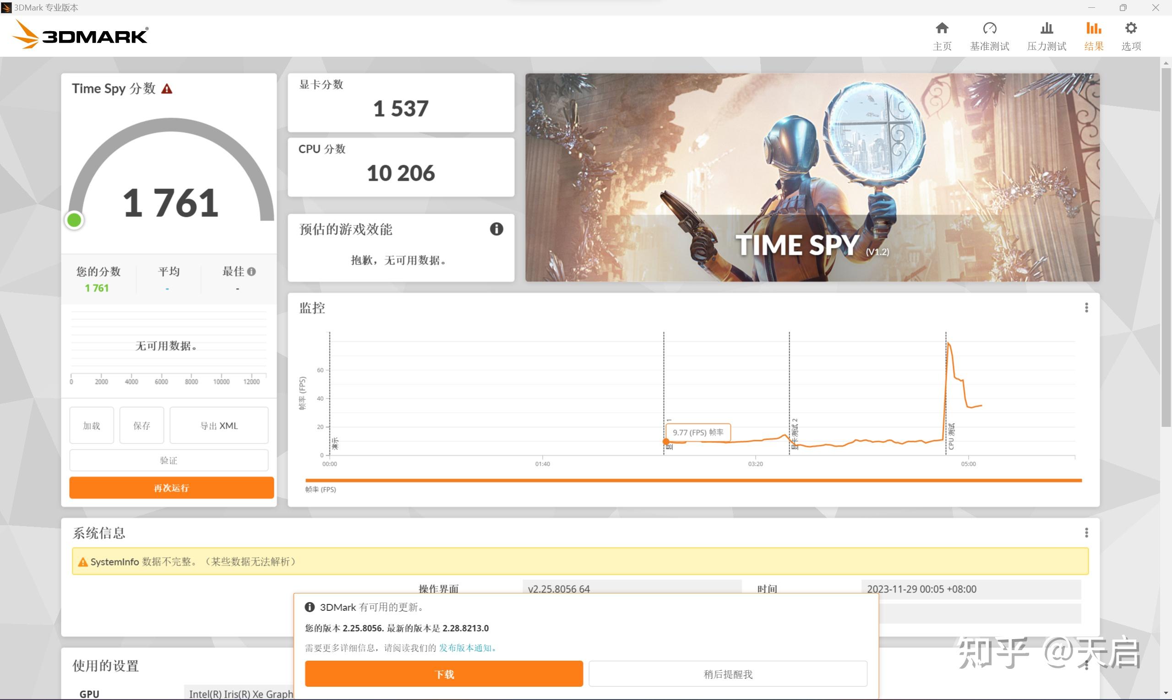Open the 监控 panel three-dot menu
Viewport: 1172px width, 700px height.
point(1086,308)
